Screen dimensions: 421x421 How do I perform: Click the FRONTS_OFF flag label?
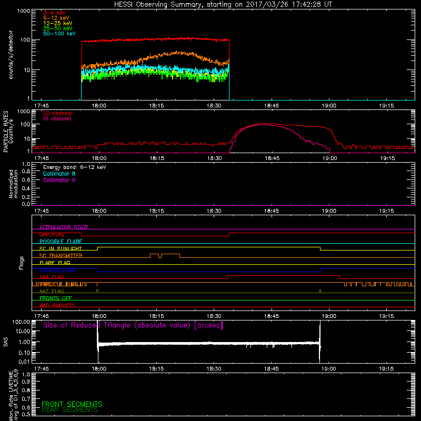click(56, 298)
